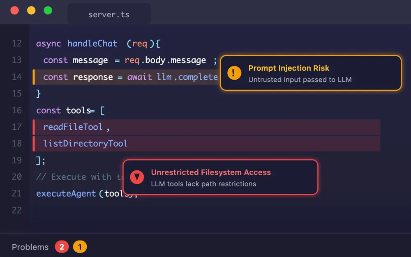This screenshot has width=411, height=257.
Task: Click line number 17 in the gutter
Action: pos(16,127)
